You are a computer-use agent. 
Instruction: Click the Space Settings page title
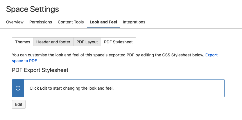33,9
